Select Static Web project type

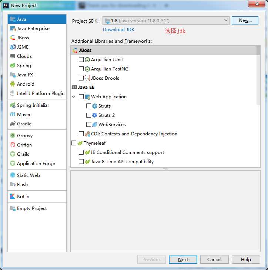point(37,175)
